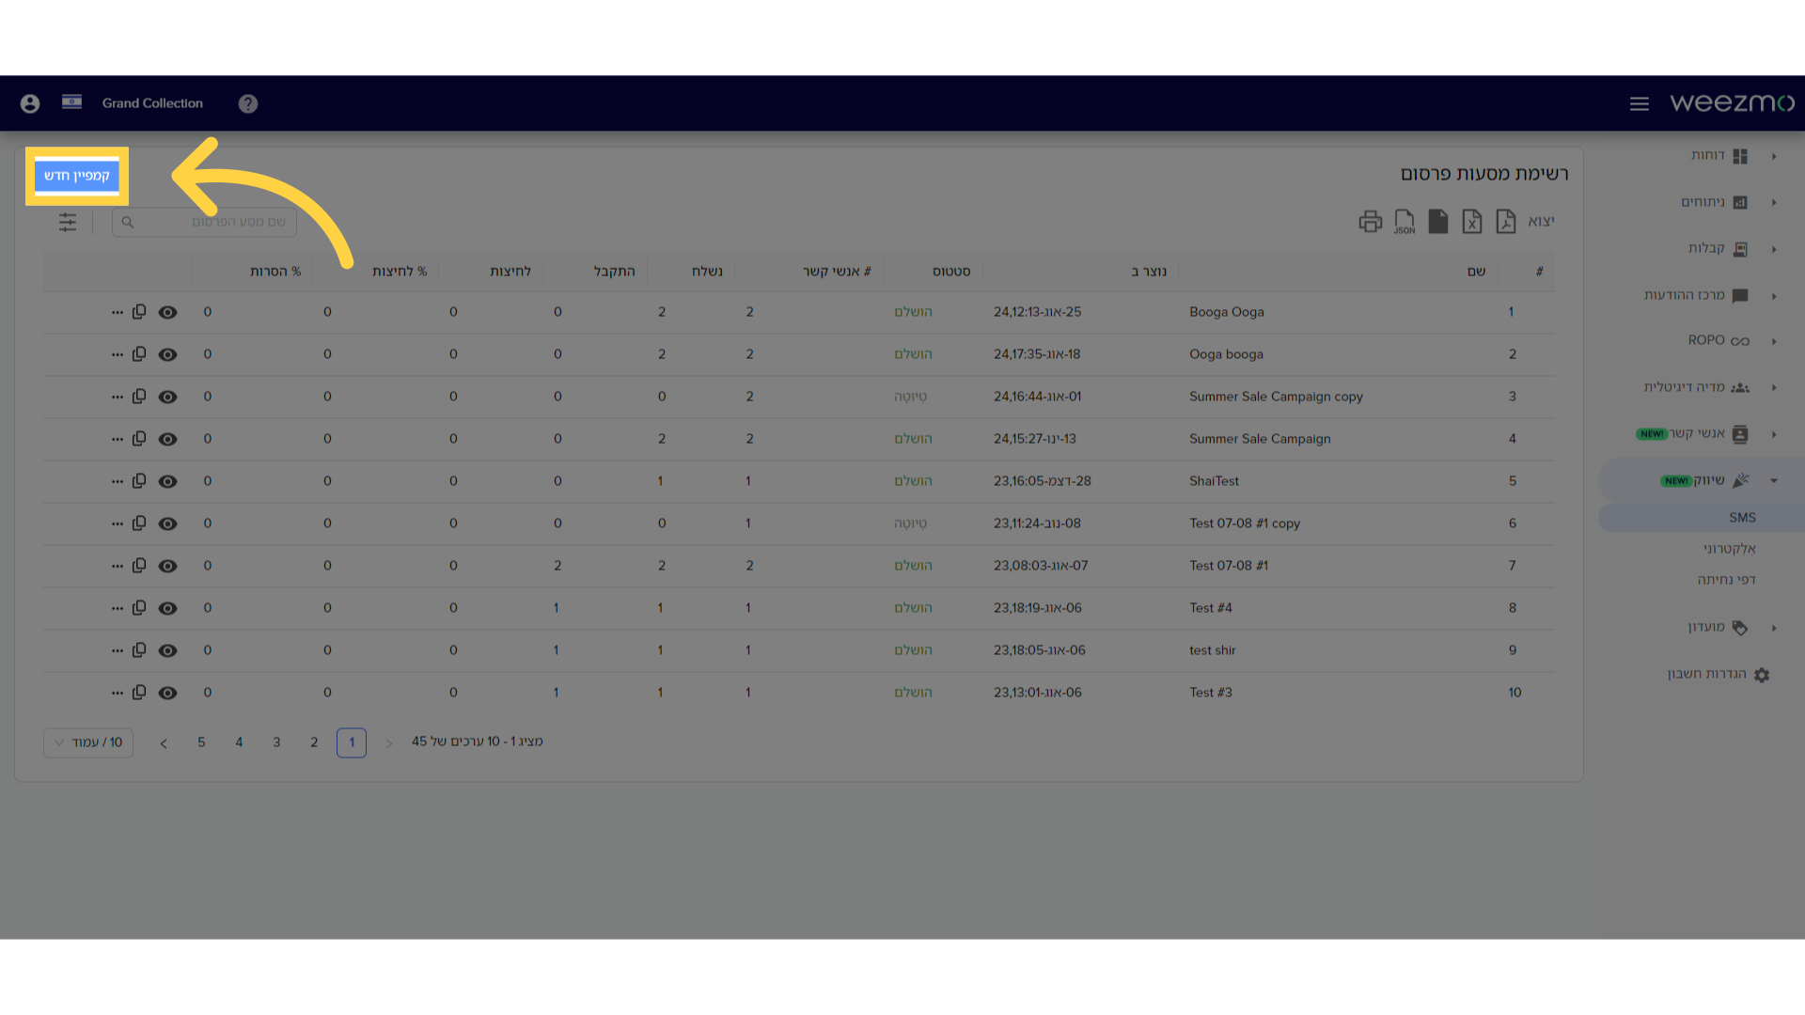
Task: Export the list as JSON
Action: pos(1405,222)
